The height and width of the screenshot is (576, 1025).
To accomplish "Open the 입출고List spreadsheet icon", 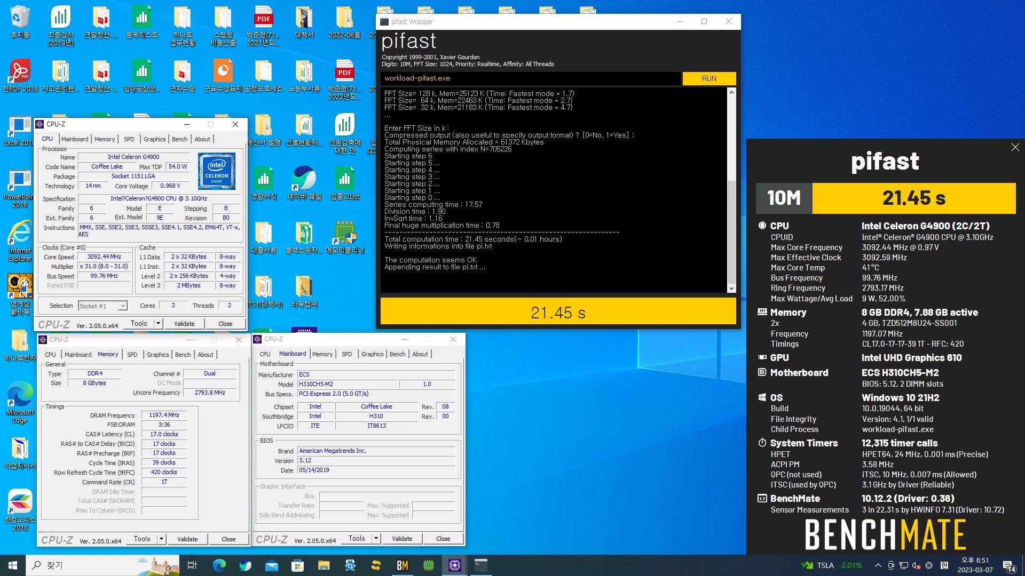I will [x=345, y=183].
